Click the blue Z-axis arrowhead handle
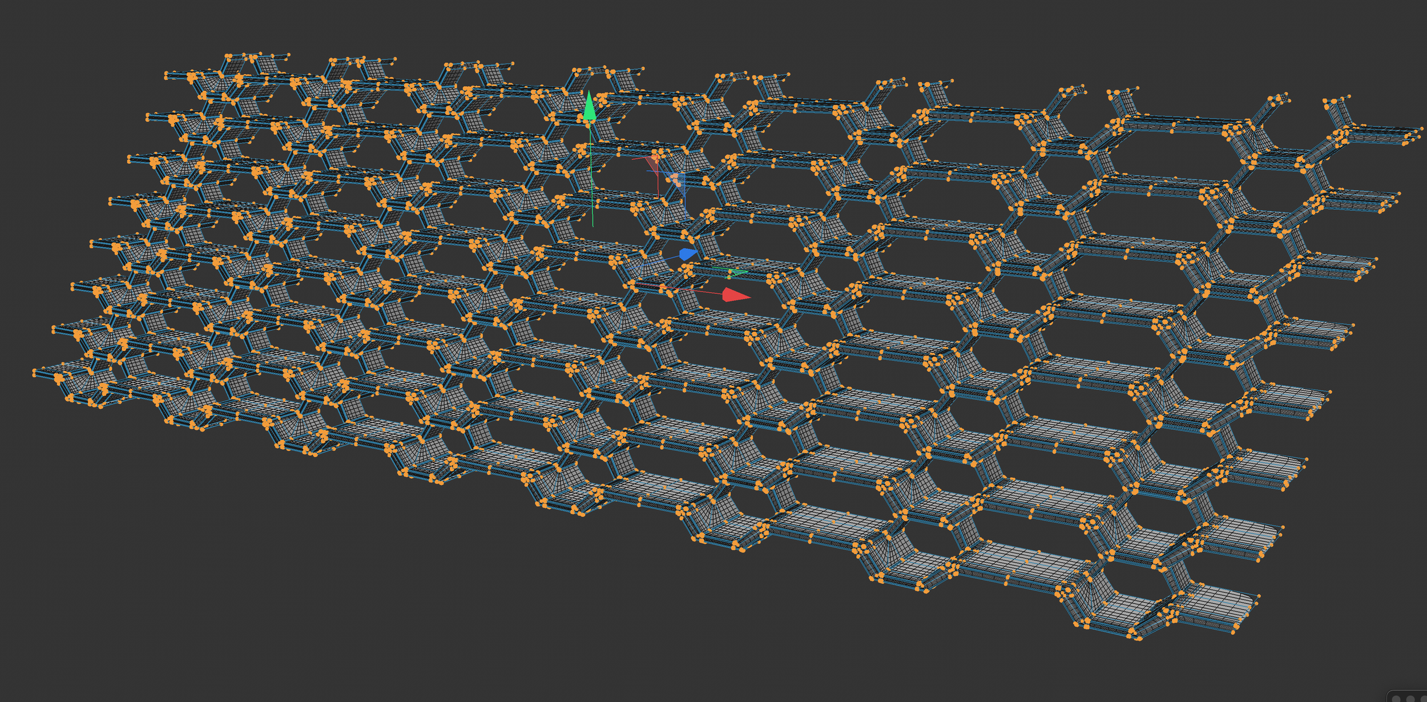This screenshot has height=702, width=1427. pos(687,254)
